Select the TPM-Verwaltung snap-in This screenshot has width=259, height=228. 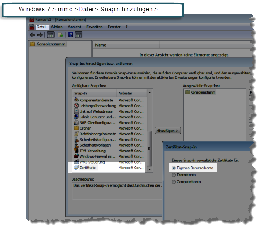tap(109, 151)
